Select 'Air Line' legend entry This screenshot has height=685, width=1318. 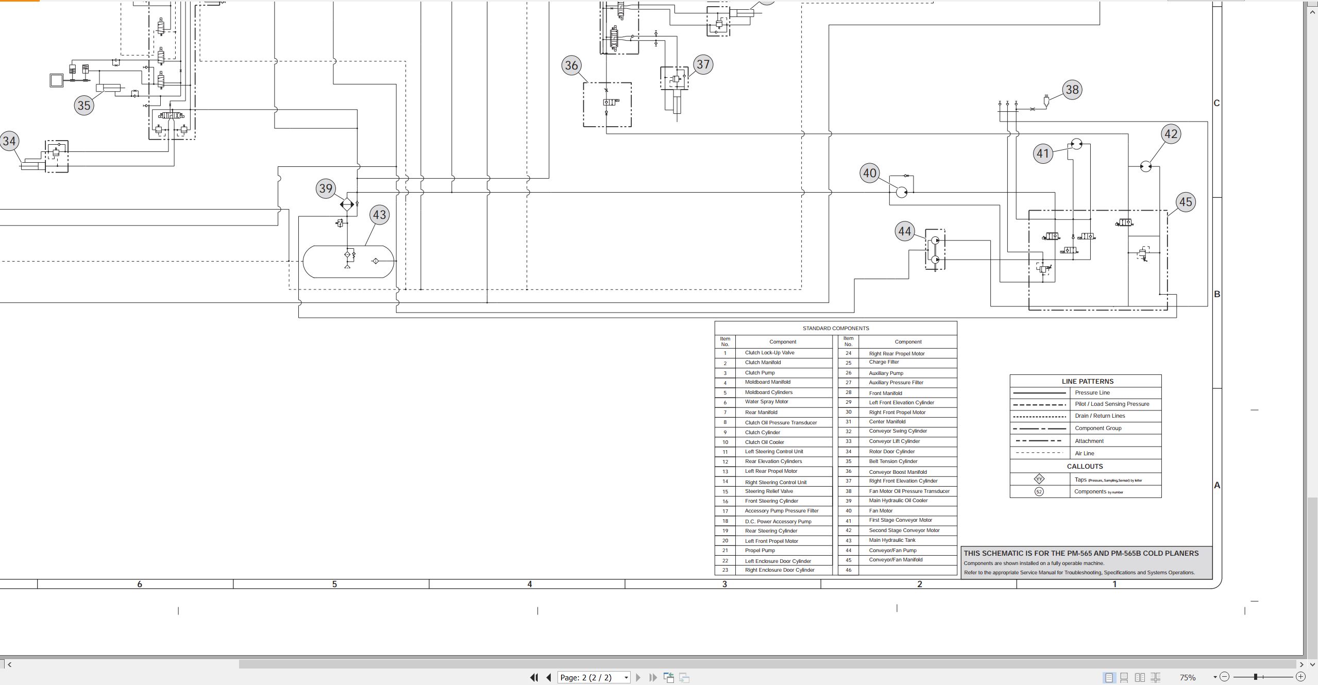pyautogui.click(x=1085, y=454)
